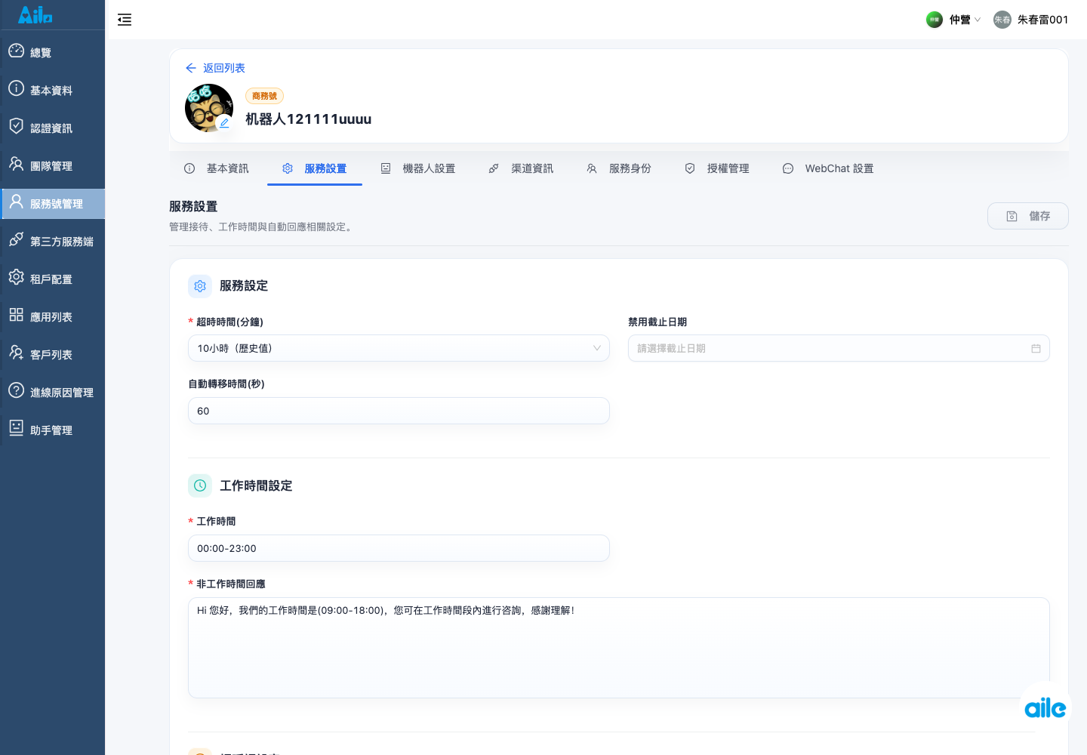Switch to the 授權管理 tab

pos(717,168)
